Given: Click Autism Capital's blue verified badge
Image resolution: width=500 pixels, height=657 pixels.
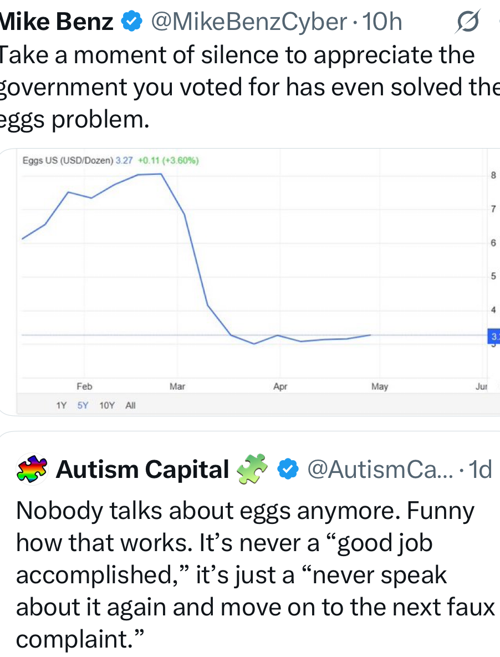Looking at the screenshot, I should pos(287,470).
